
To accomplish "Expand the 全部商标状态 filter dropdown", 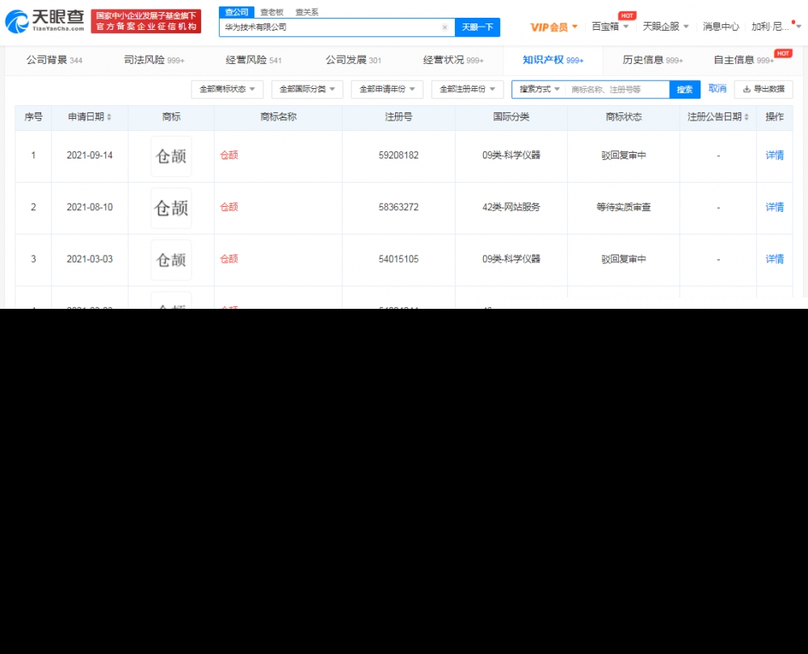I will tap(227, 89).
